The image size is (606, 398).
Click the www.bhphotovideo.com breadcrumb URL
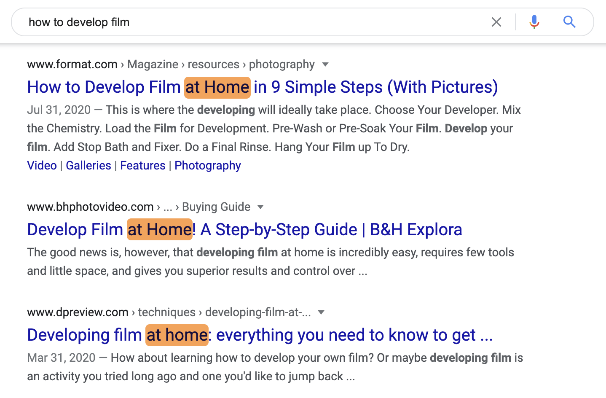(x=90, y=207)
